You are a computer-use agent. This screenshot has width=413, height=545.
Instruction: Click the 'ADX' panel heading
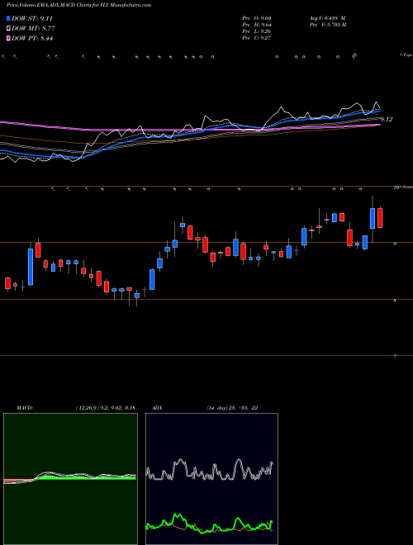pyautogui.click(x=157, y=408)
